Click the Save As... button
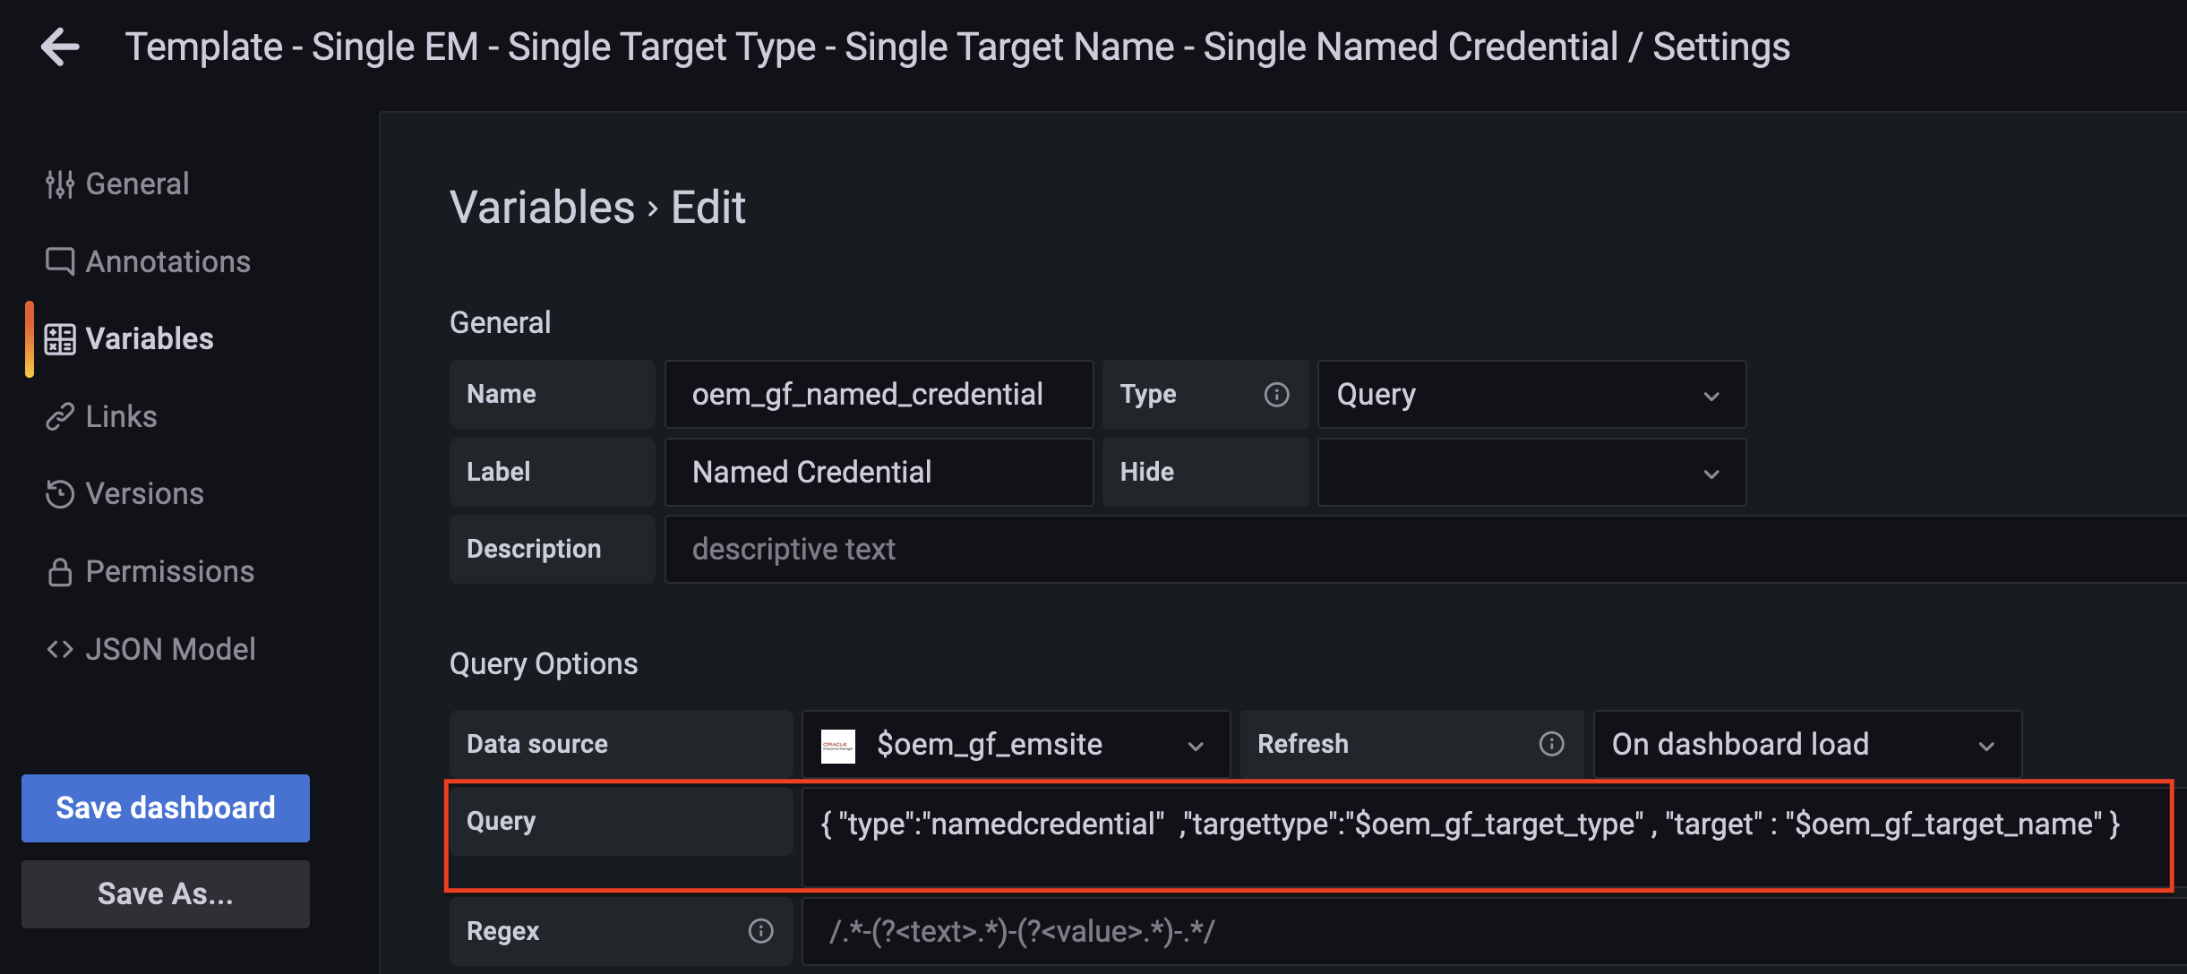Screen dimensions: 2187x974 click(x=166, y=893)
